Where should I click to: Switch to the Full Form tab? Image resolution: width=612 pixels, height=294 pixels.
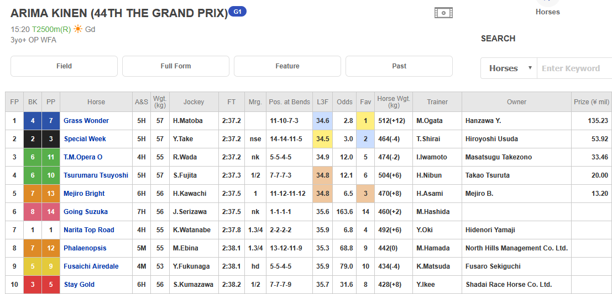(176, 66)
